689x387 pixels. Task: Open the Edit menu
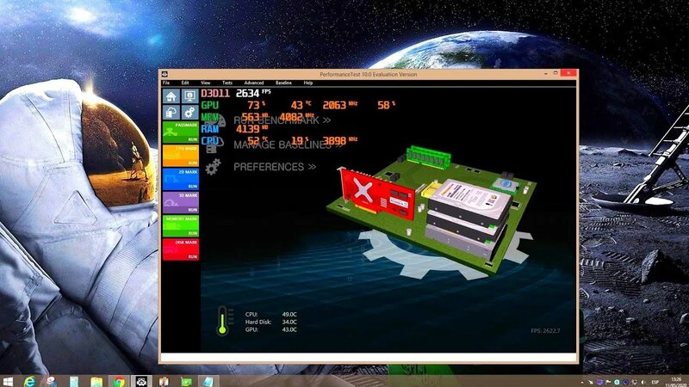click(x=185, y=83)
